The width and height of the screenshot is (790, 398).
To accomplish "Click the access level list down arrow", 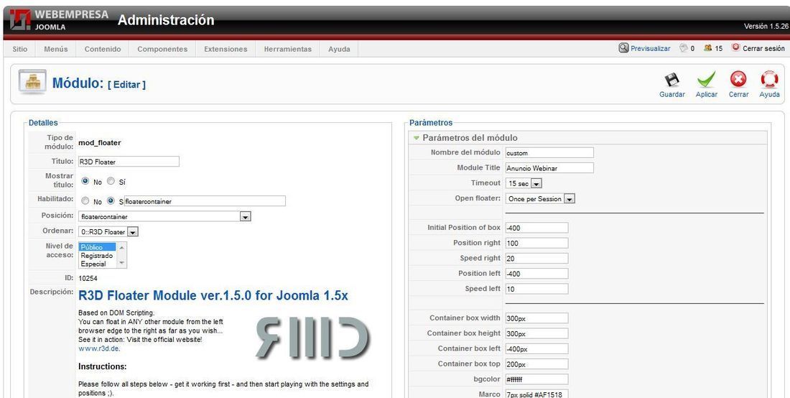I will point(121,264).
